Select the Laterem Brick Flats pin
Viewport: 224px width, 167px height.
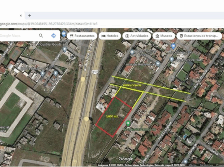coord(172,59)
